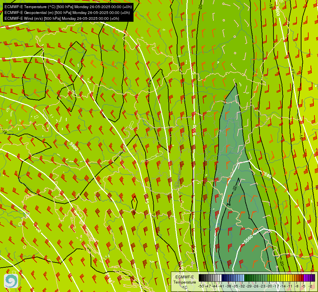Click the -16 isotherm label on the map
Screen dimensions: 318x292
tap(300, 136)
